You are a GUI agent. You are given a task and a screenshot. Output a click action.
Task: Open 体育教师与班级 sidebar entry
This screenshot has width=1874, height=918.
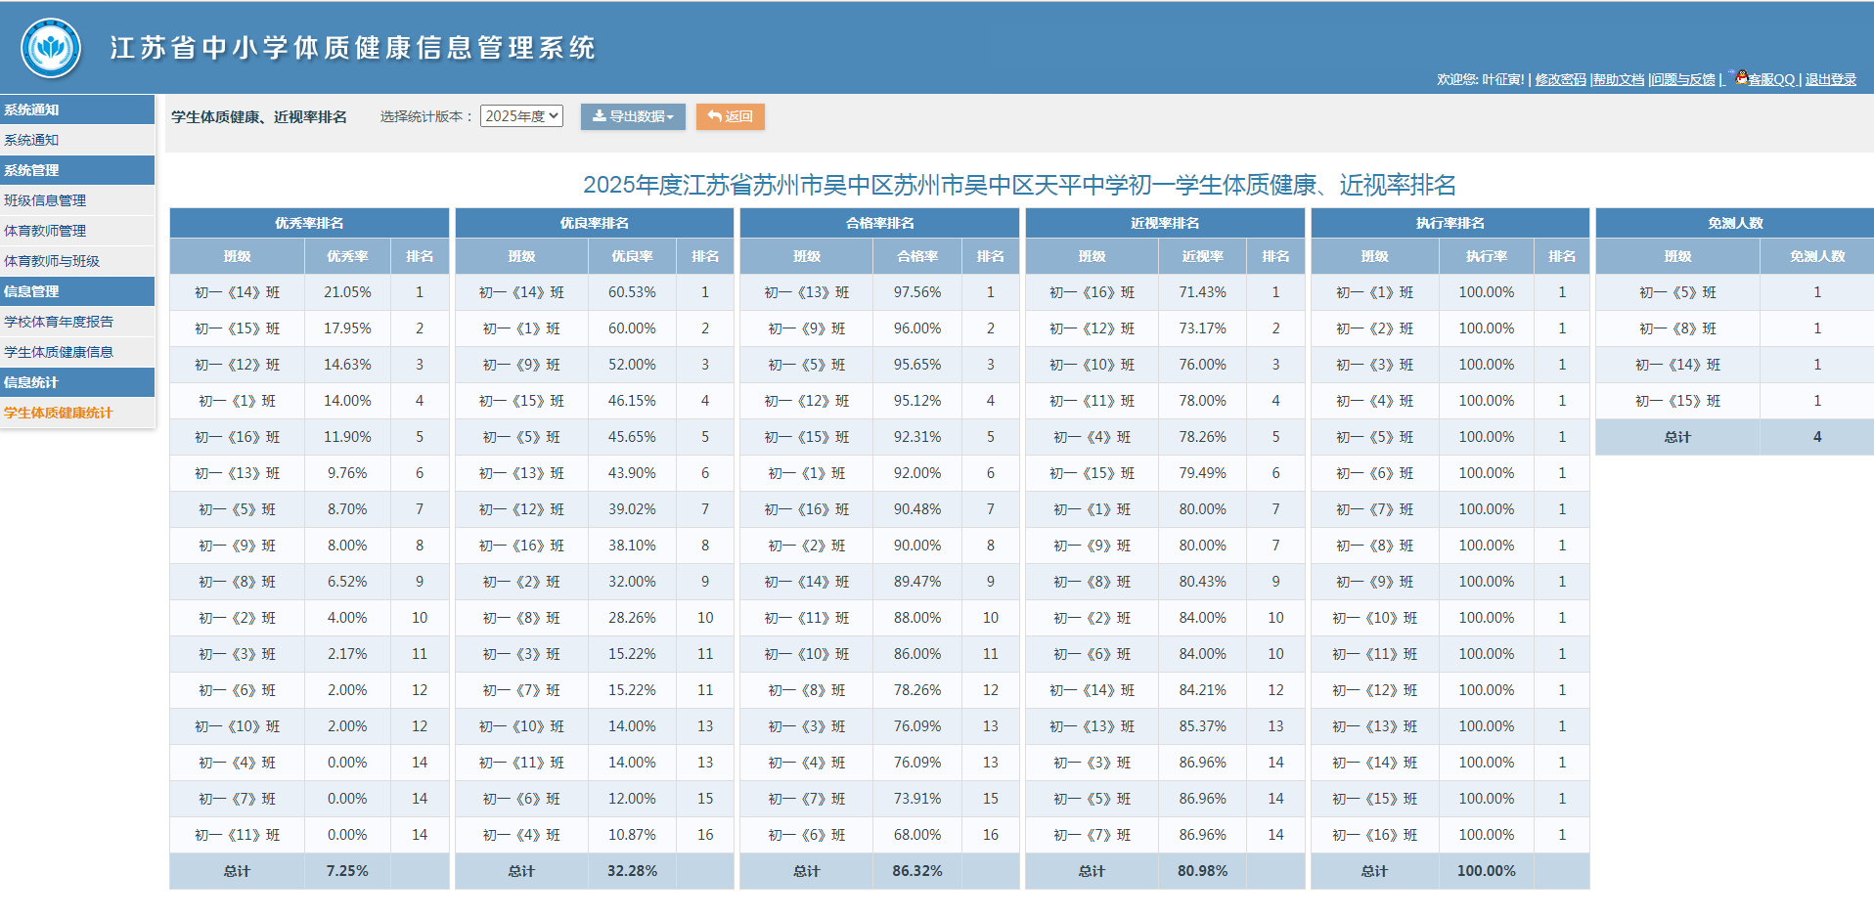tap(52, 261)
